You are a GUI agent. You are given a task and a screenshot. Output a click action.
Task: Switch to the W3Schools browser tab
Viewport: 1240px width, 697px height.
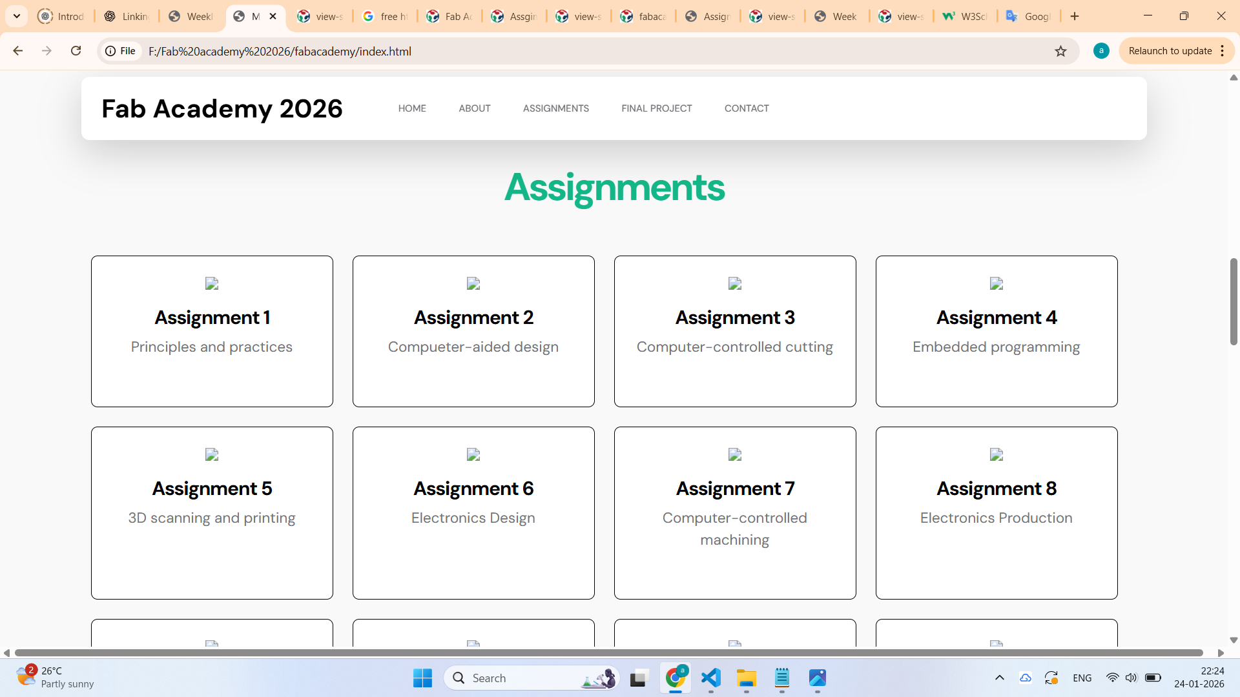coord(966,16)
